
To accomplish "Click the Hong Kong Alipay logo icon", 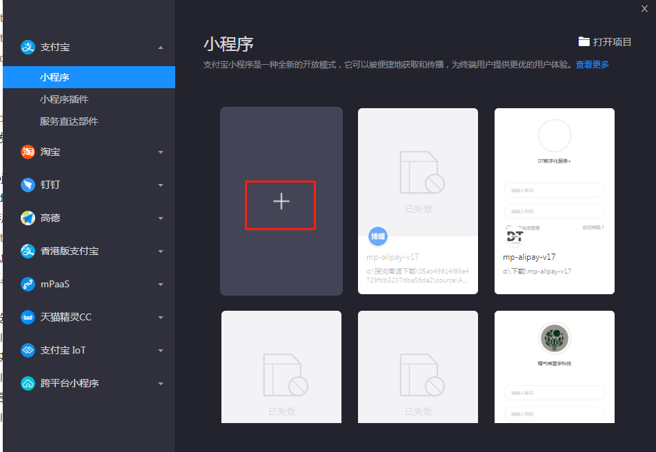I will [28, 251].
